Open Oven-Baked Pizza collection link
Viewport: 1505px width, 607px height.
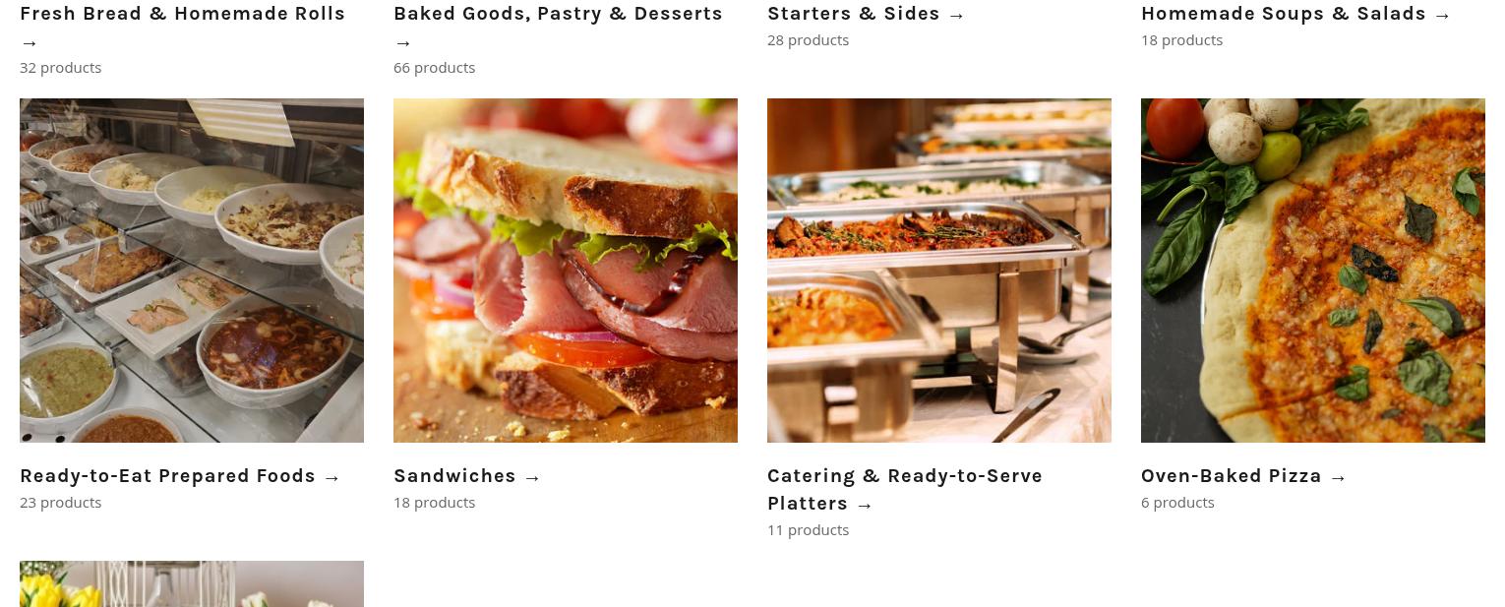1232,476
